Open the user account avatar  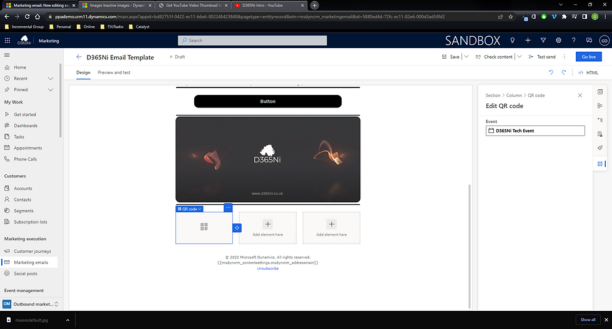pos(605,41)
